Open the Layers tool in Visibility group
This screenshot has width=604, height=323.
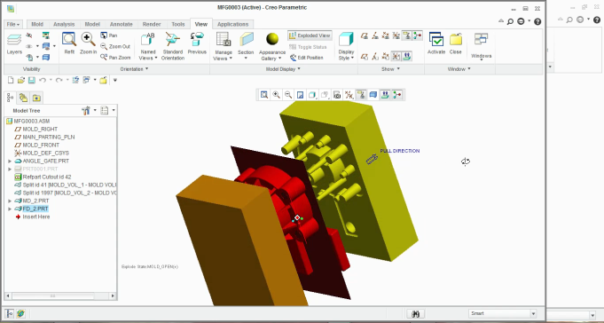14,44
